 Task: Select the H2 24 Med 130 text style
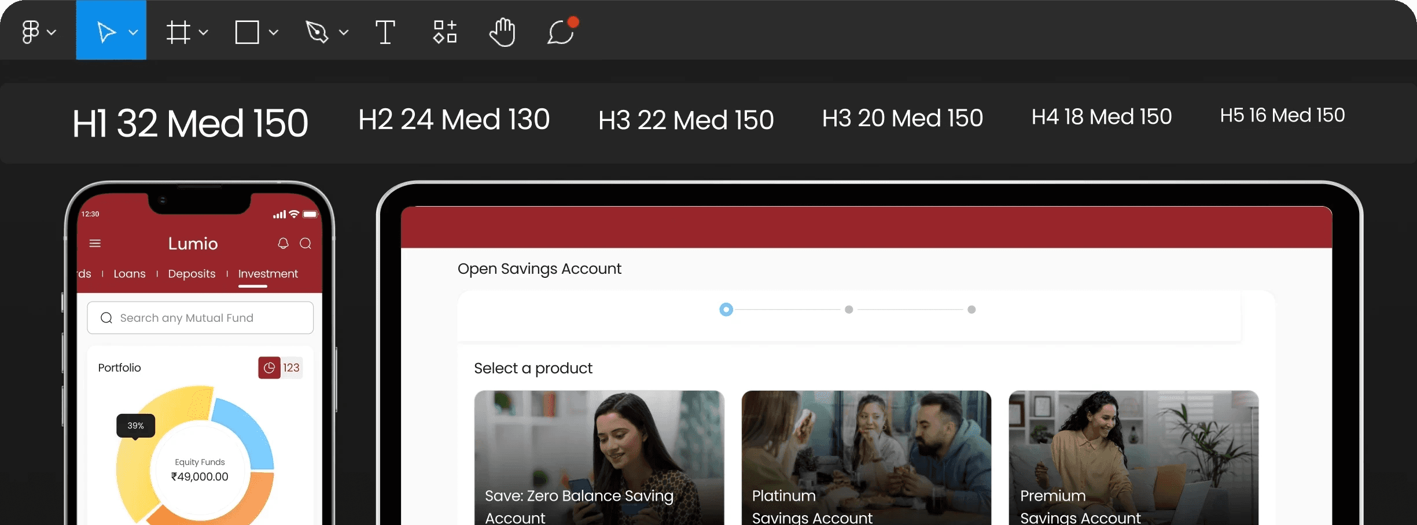tap(454, 120)
